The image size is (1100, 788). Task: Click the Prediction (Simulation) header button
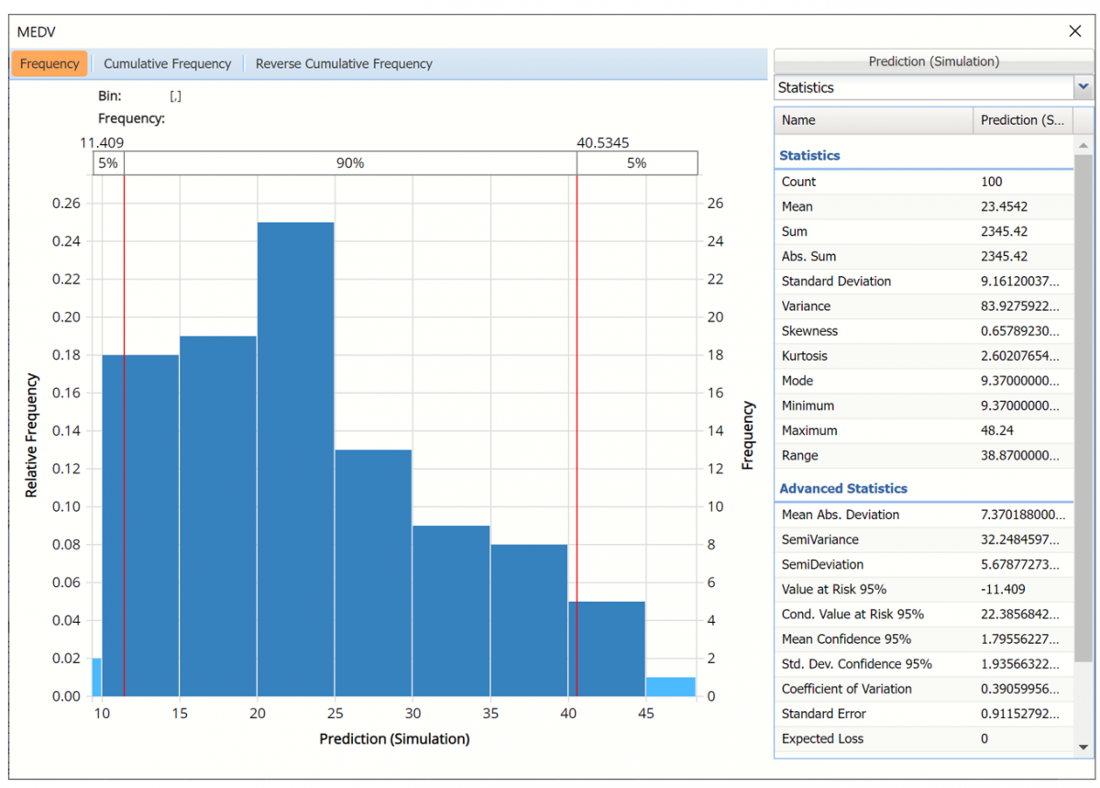coord(933,61)
